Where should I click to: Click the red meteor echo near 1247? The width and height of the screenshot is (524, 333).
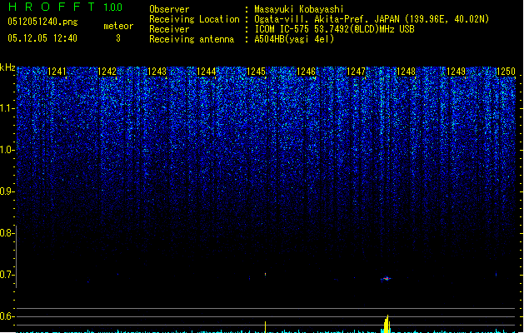click(x=387, y=278)
